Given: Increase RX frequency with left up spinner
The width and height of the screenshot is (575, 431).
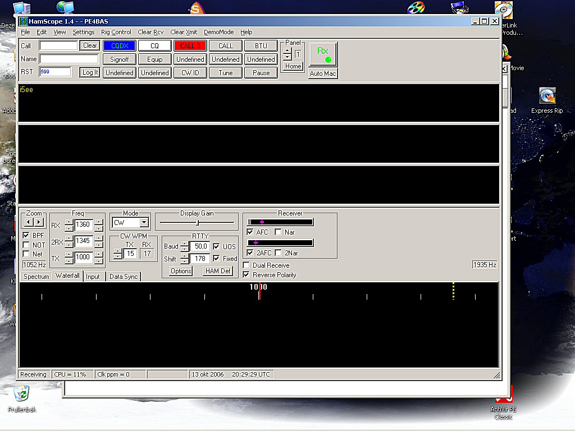Looking at the screenshot, I should coord(69,222).
